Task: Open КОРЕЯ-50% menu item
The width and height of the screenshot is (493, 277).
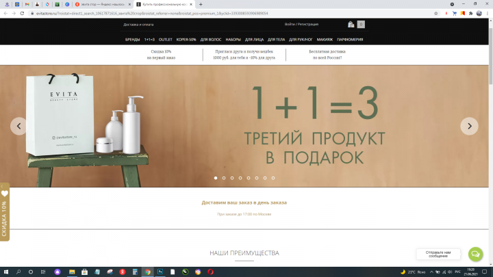Action: (186, 40)
